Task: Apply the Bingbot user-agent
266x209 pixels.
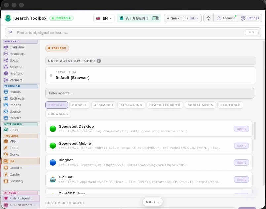Action: click(242, 162)
